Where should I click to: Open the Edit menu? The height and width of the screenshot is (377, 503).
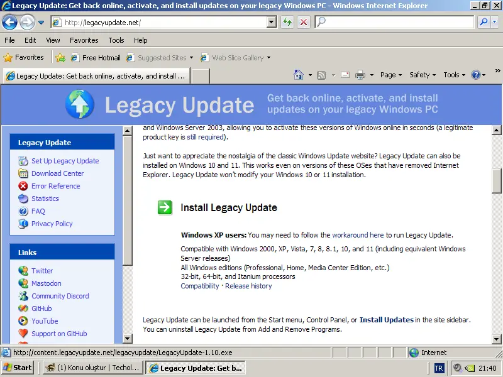coord(30,40)
